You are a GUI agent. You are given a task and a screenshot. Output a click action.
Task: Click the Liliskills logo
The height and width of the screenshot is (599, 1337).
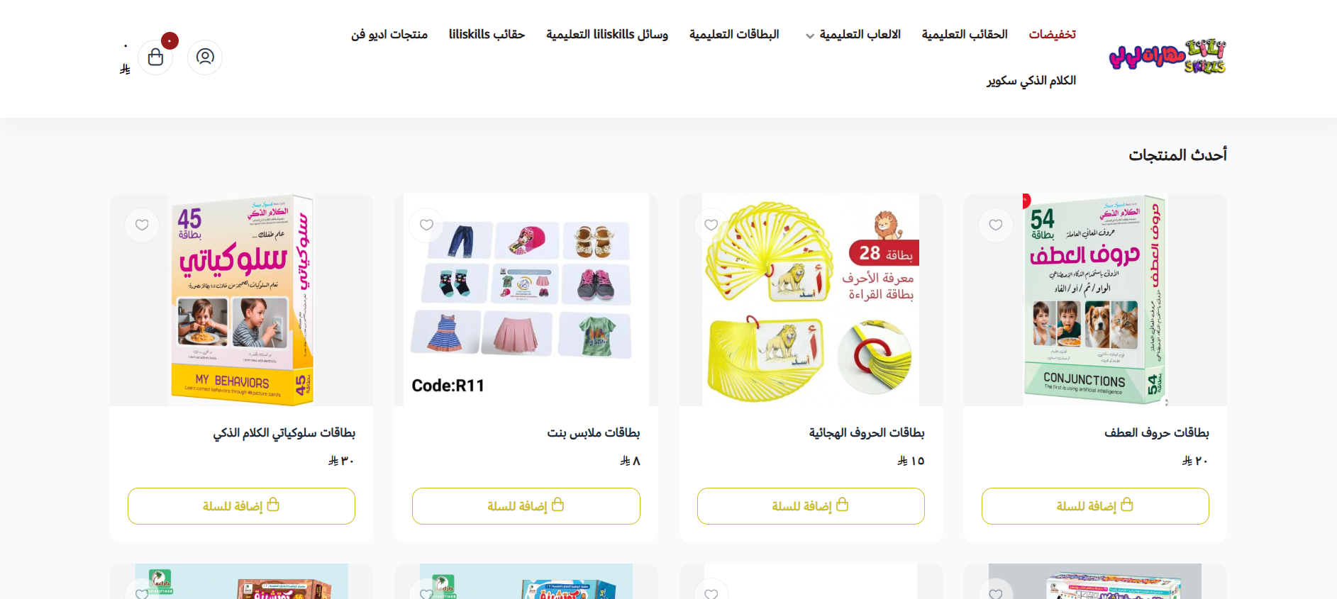click(1167, 57)
